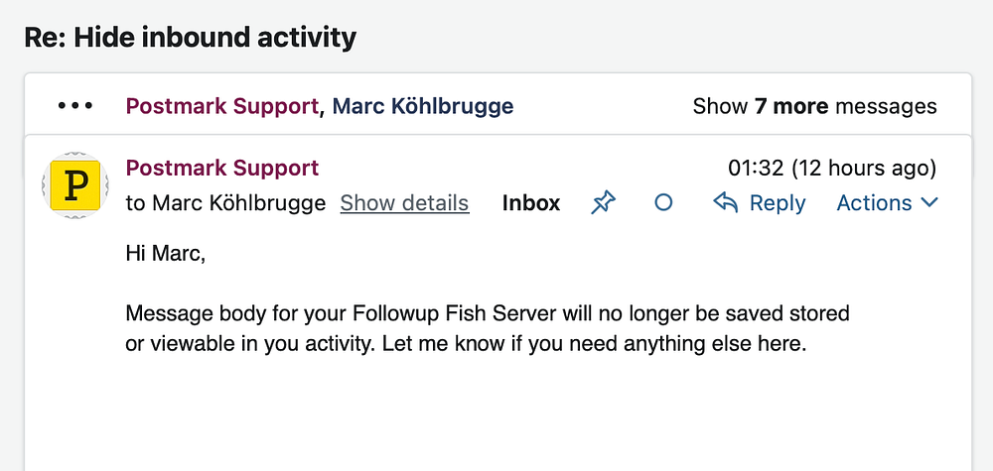Image resolution: width=993 pixels, height=471 pixels.
Task: Click the curved reply arrow icon
Action: pyautogui.click(x=726, y=203)
